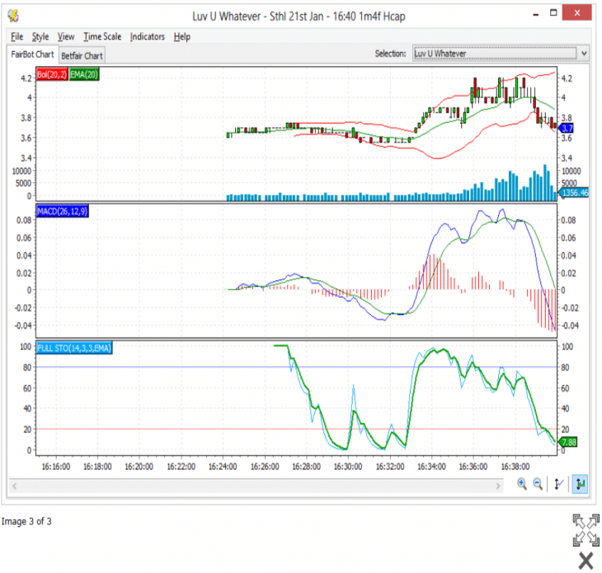Open the Selection dropdown showing Luv U Whatever
This screenshot has height=573, width=602.
coord(501,54)
